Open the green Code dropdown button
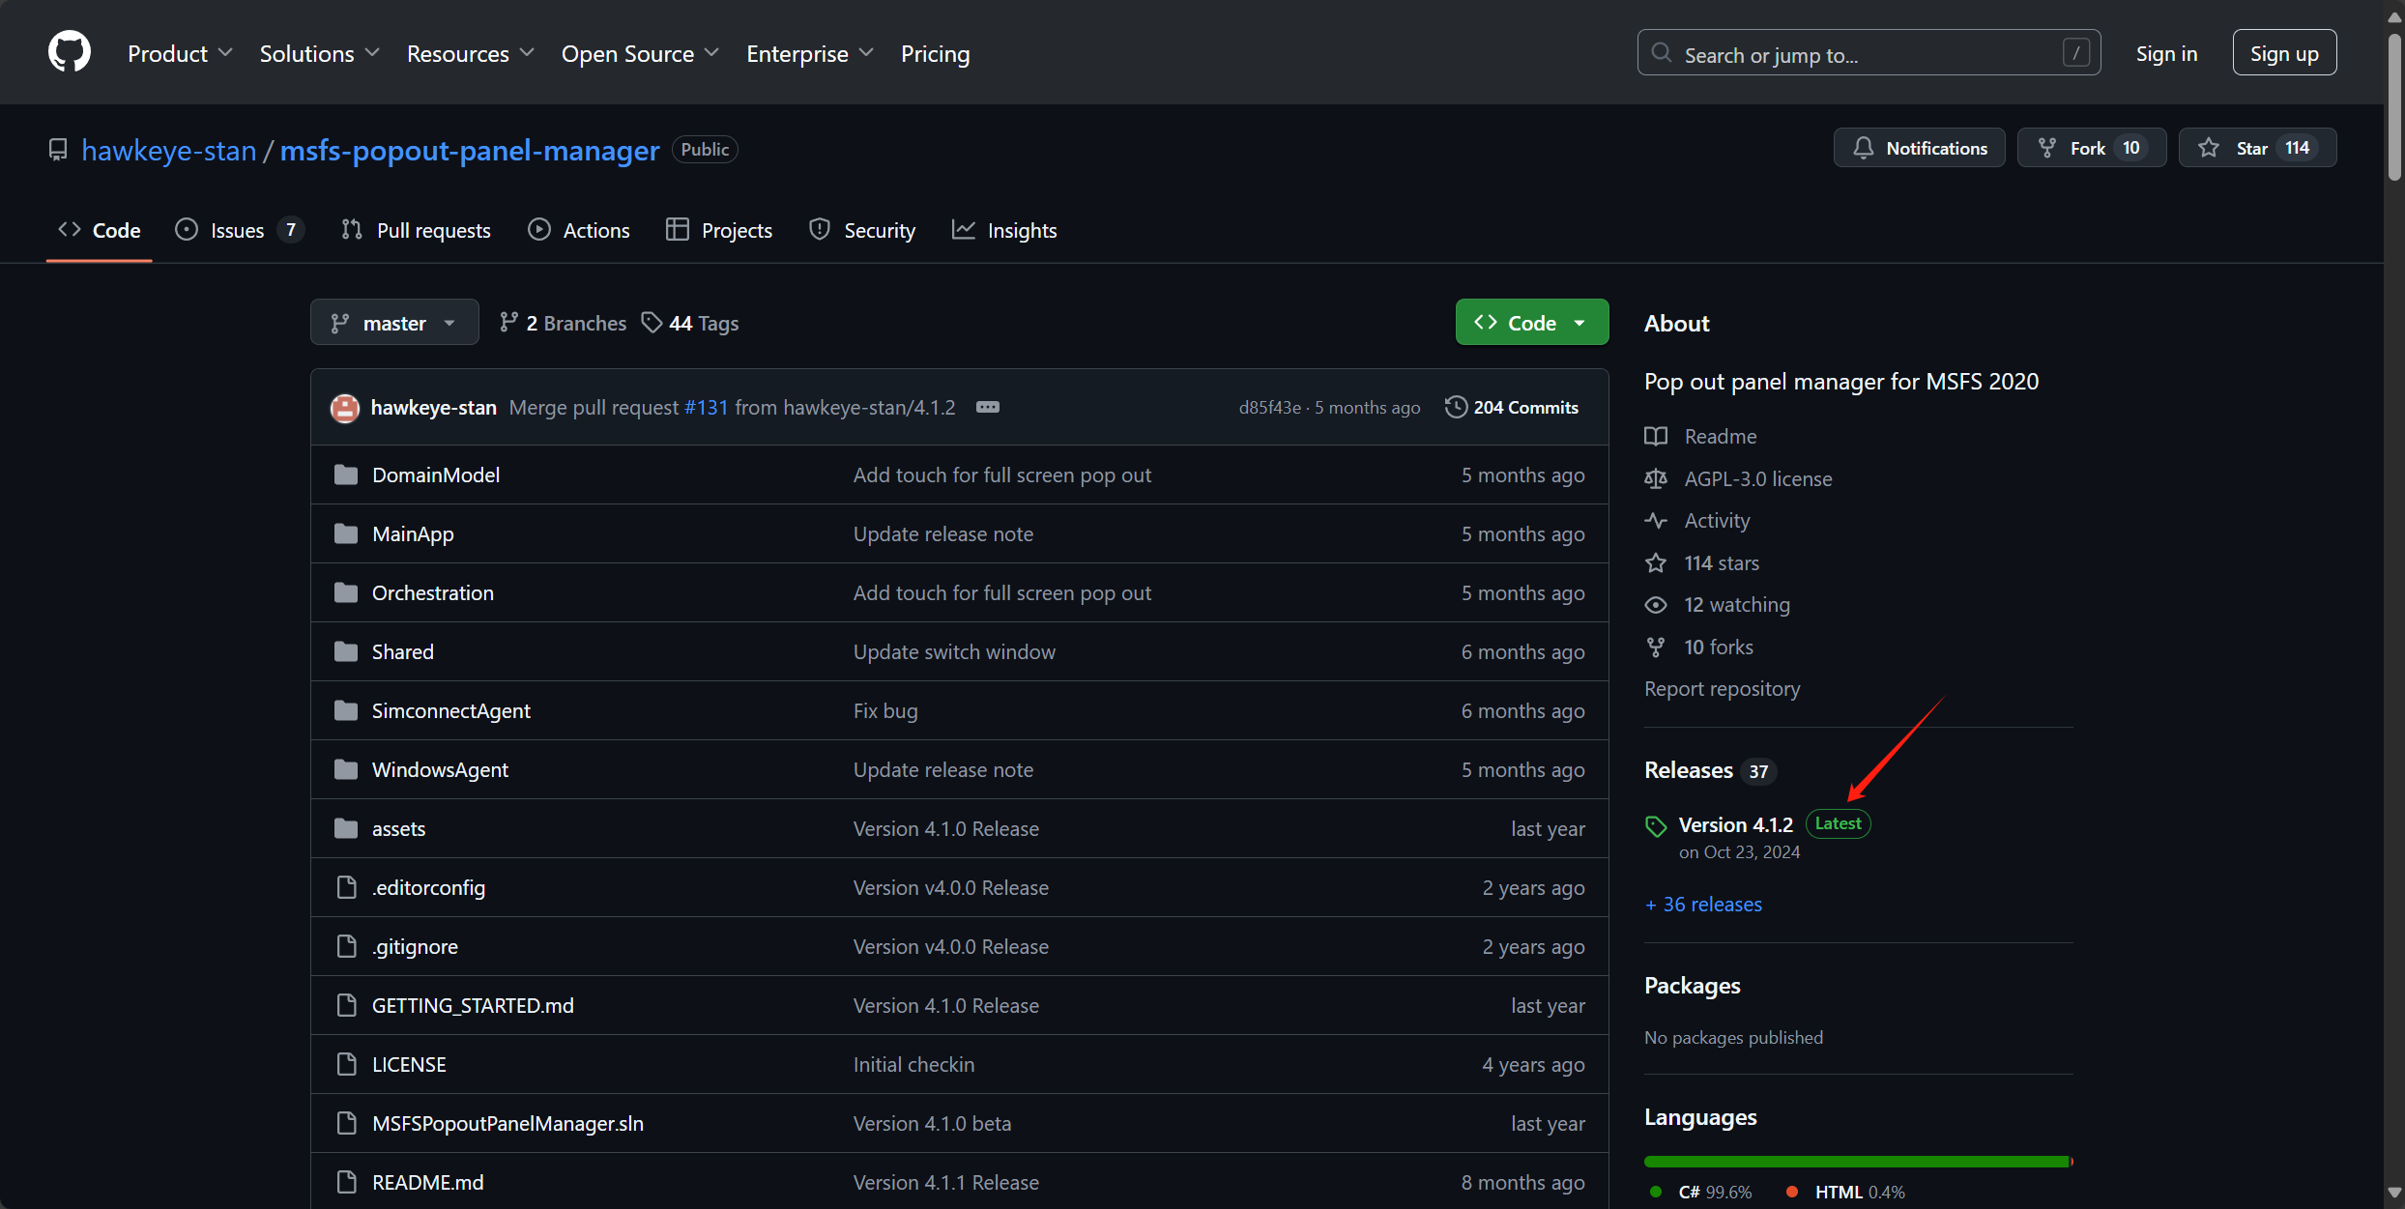 1532,322
